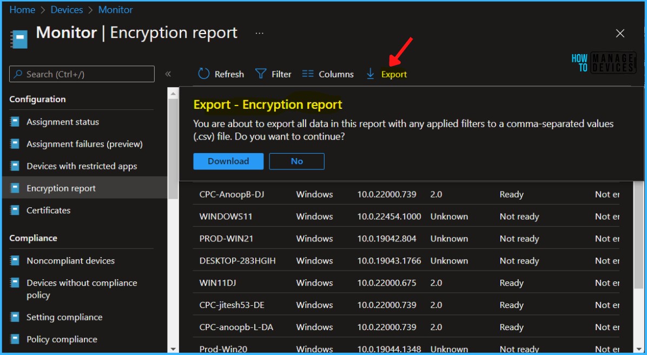Collapse the navigation pane using the double chevron
This screenshot has height=355, width=647.
click(x=168, y=74)
